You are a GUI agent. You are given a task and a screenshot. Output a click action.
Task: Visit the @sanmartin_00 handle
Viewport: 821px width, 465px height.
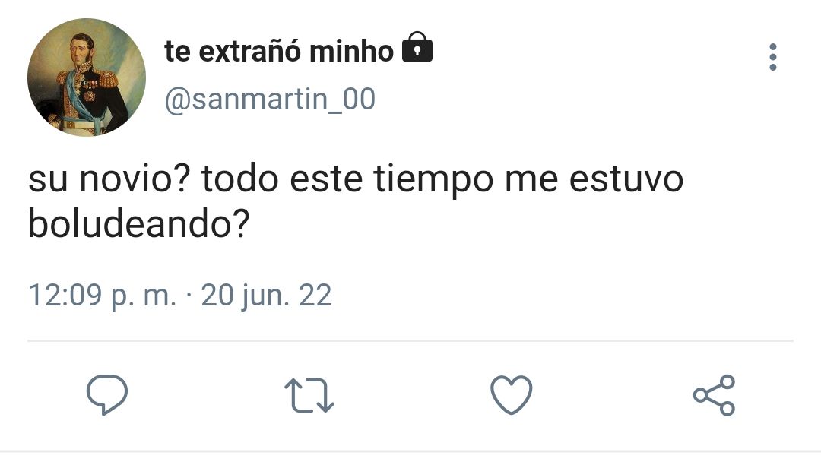click(x=270, y=100)
